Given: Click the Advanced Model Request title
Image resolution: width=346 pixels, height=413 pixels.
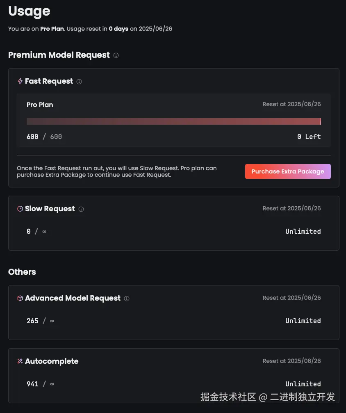Looking at the screenshot, I should pyautogui.click(x=73, y=298).
